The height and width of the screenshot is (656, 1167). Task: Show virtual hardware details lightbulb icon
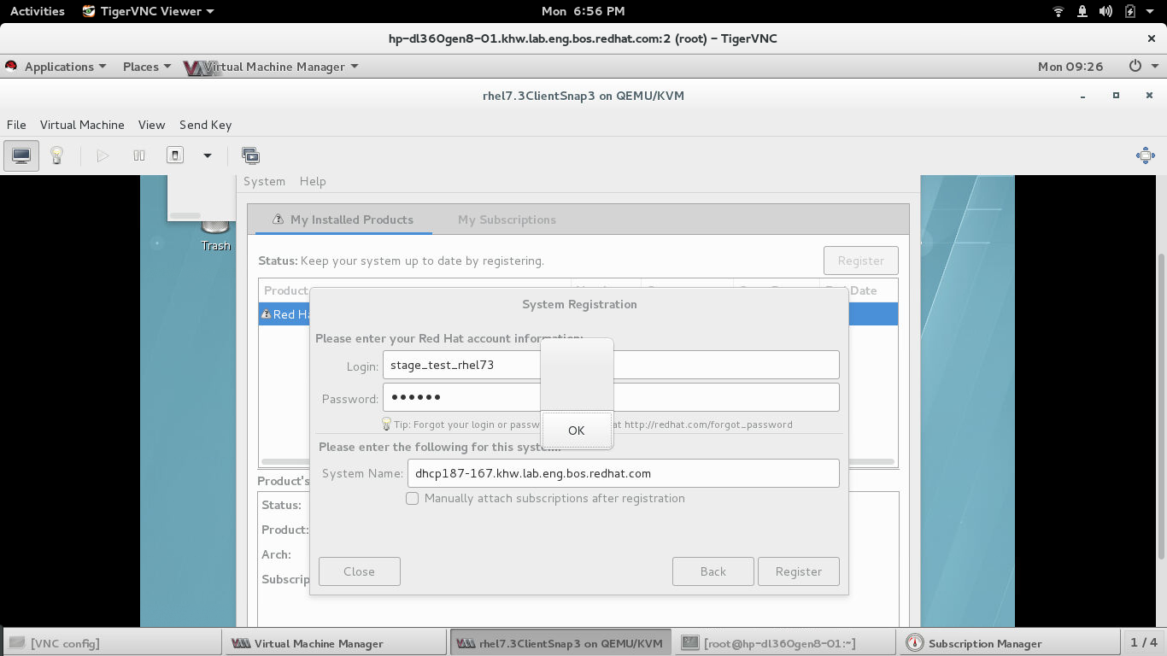57,155
